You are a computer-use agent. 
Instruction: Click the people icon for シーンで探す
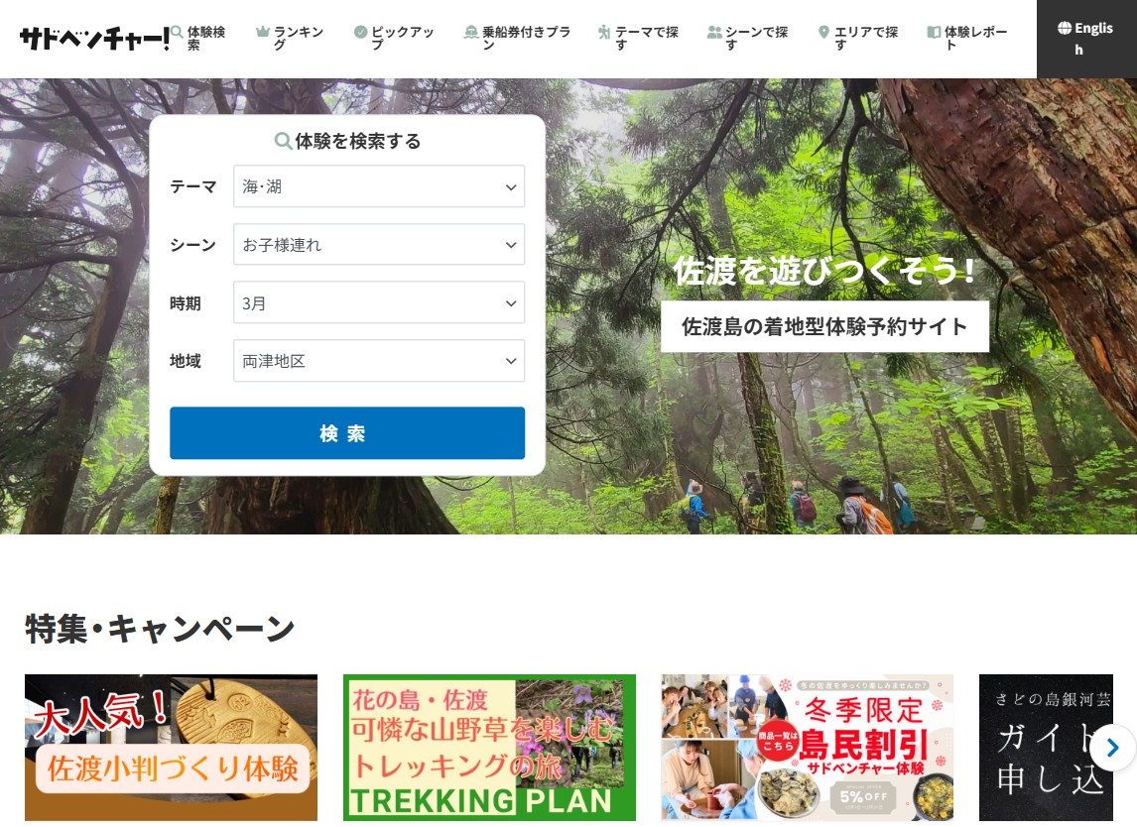(714, 32)
